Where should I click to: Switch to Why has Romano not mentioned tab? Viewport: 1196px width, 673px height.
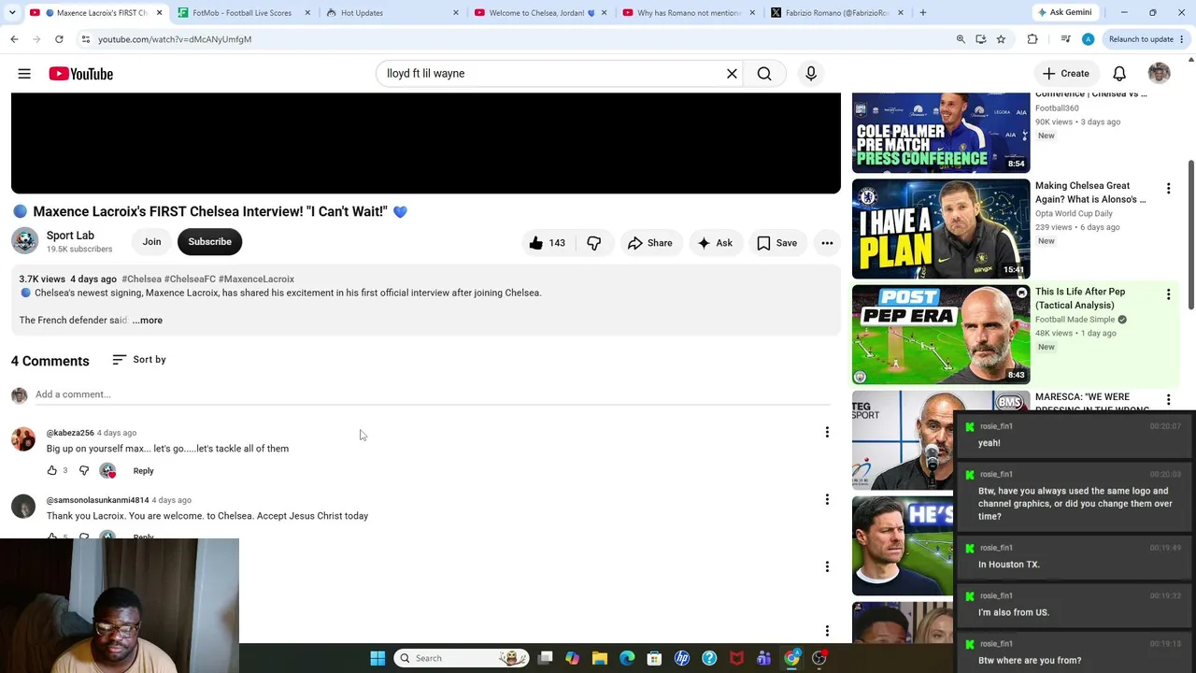coord(689,13)
